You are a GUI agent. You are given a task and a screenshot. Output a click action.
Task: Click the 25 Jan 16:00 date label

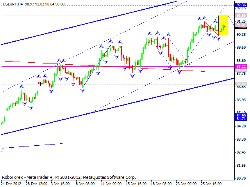[211, 183]
